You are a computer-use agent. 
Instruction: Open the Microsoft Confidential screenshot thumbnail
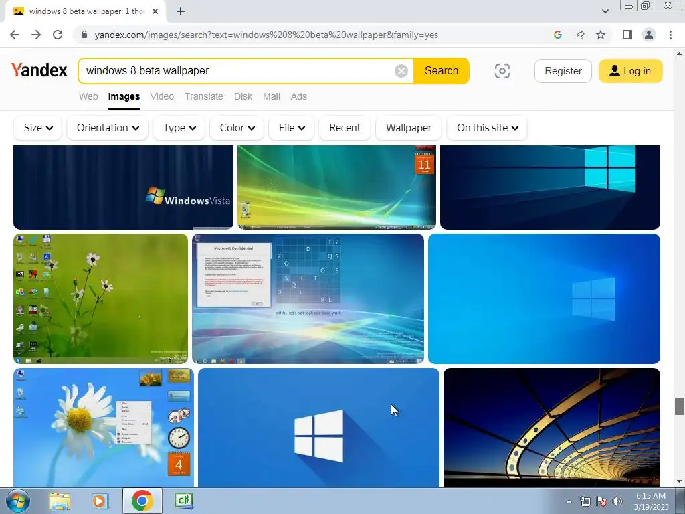308,298
